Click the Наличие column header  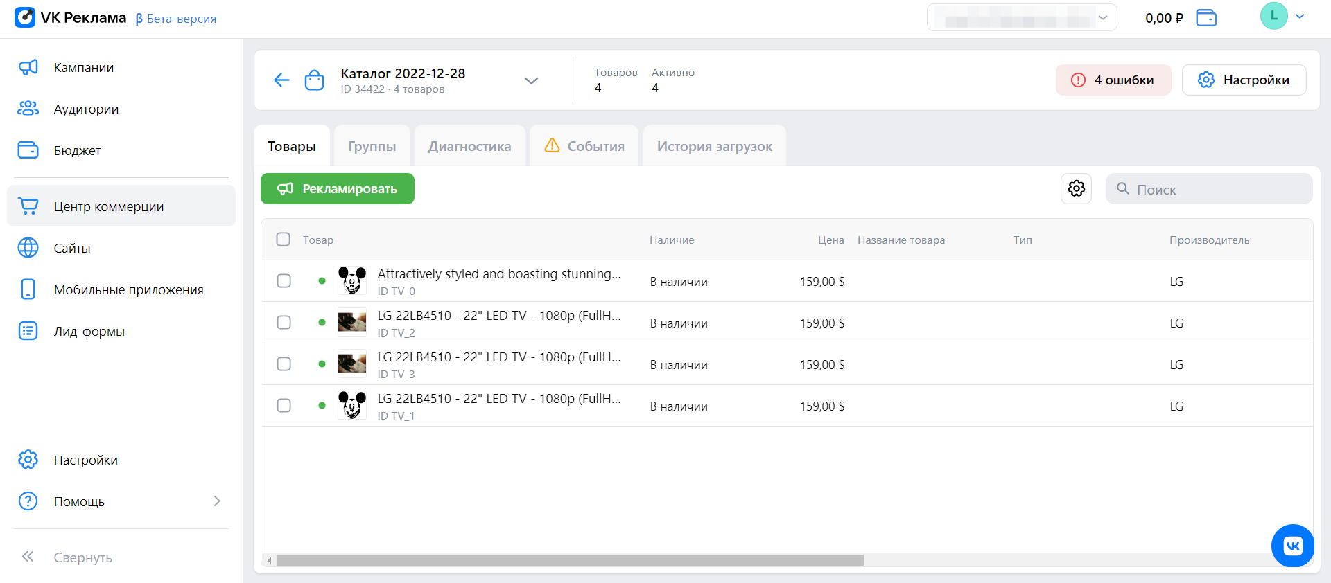pos(672,240)
